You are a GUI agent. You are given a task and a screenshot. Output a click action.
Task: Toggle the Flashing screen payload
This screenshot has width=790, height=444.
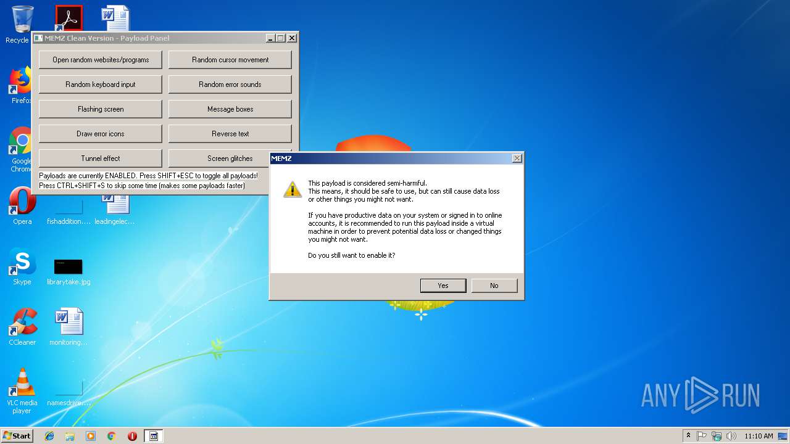pos(101,109)
